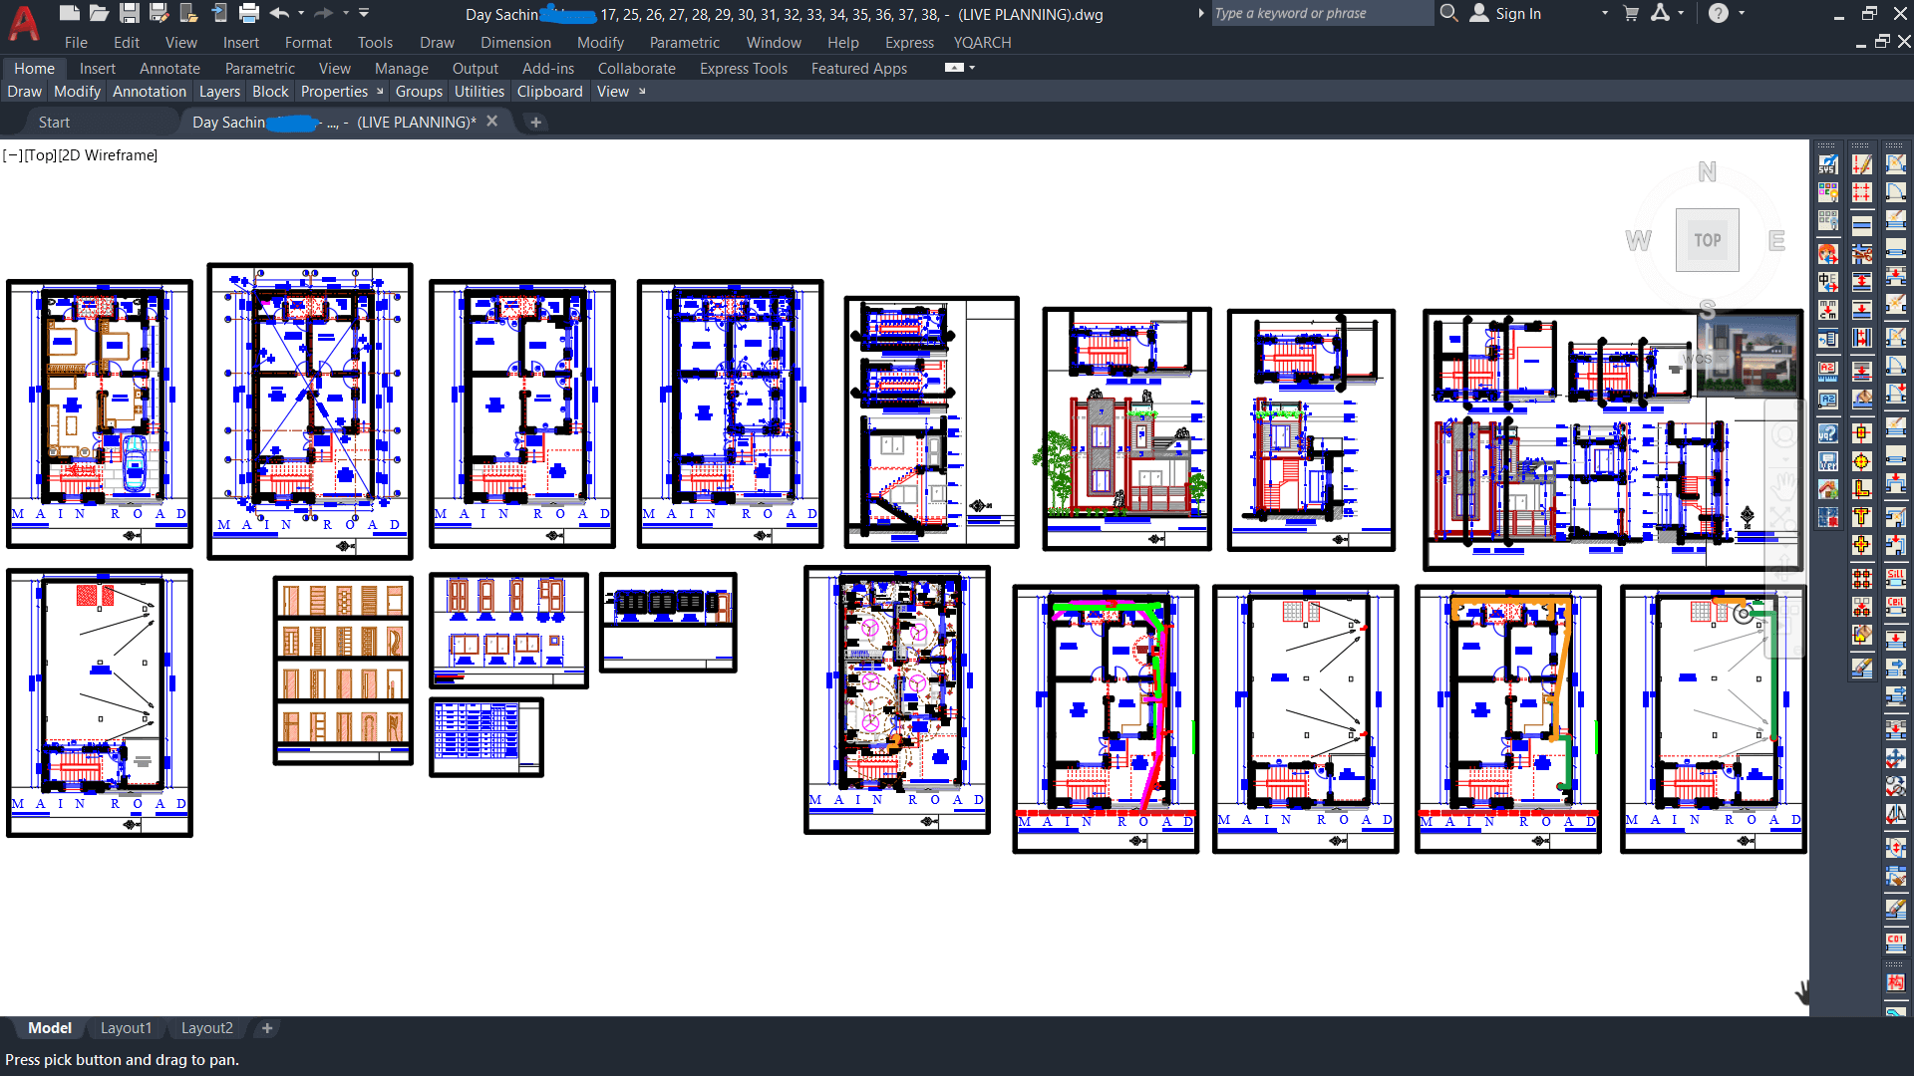Expand the Properties panel launcher arrow

[380, 92]
